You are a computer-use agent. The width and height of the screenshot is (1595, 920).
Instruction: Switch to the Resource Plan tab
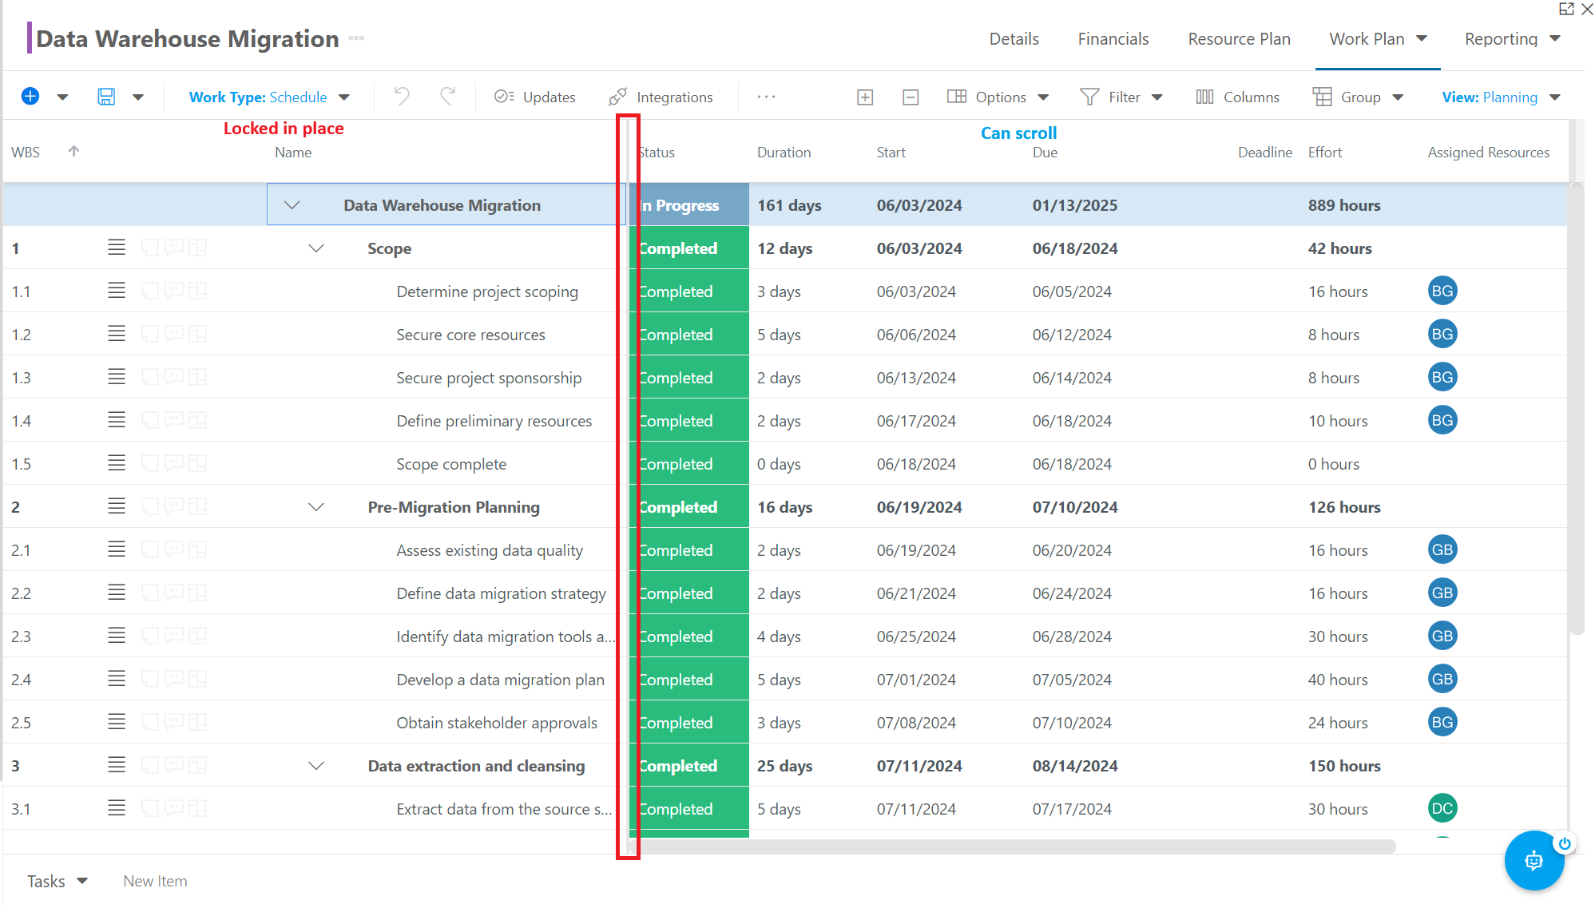pyautogui.click(x=1239, y=38)
